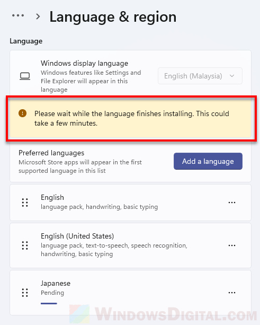Image resolution: width=260 pixels, height=325 pixels.
Task: Click the Please wait installing message
Action: 132,118
